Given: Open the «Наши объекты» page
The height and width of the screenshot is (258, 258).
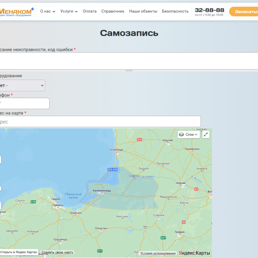Looking at the screenshot, I should [143, 11].
